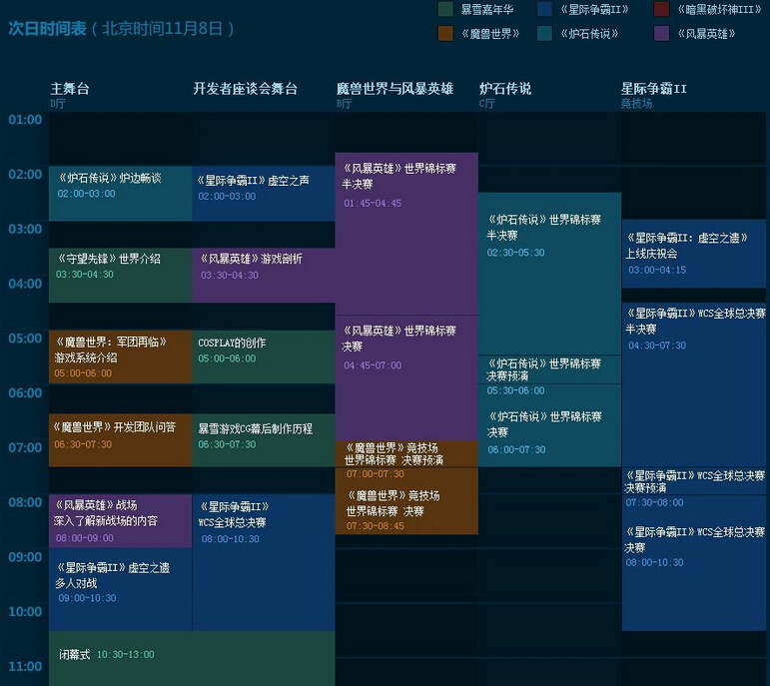
Task: Open the 《炉石传说》决赛预演 05:30-06:00 event
Action: pyautogui.click(x=549, y=369)
